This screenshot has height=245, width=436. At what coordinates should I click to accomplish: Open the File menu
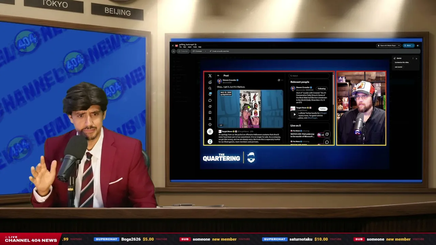[181, 47]
